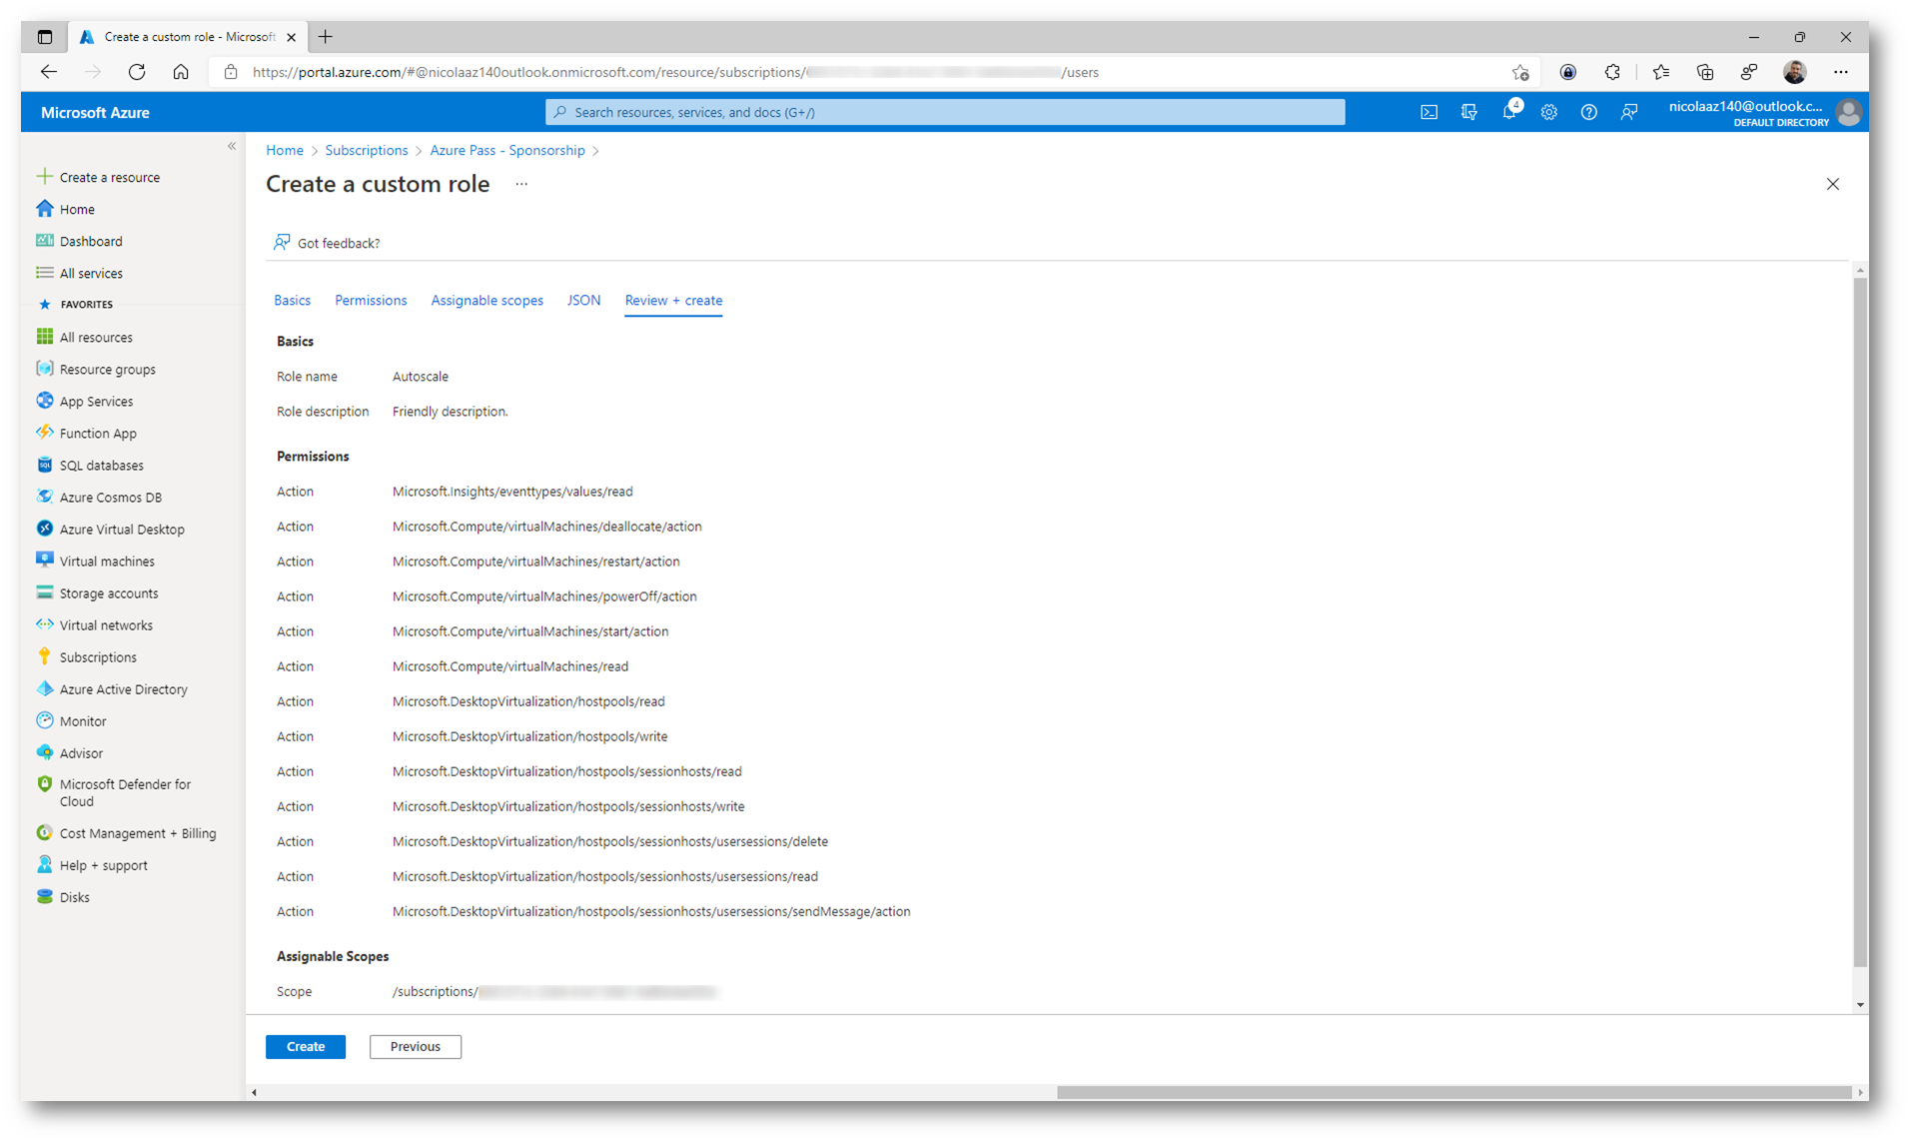
Task: Select the role name value Autoscale
Action: point(420,376)
